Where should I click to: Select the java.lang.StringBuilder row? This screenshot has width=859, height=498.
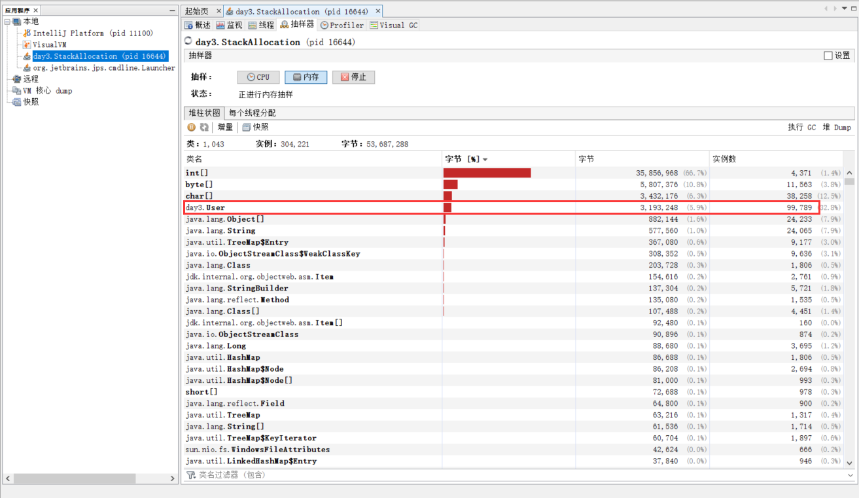tap(513, 288)
